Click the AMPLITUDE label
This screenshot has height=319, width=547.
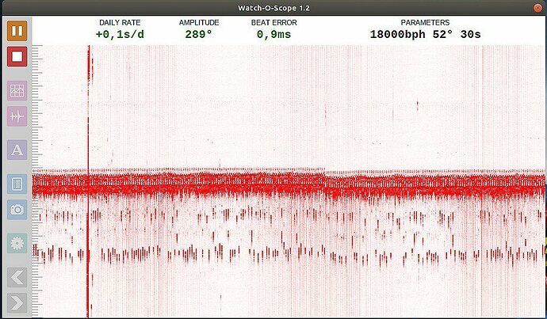coord(199,23)
